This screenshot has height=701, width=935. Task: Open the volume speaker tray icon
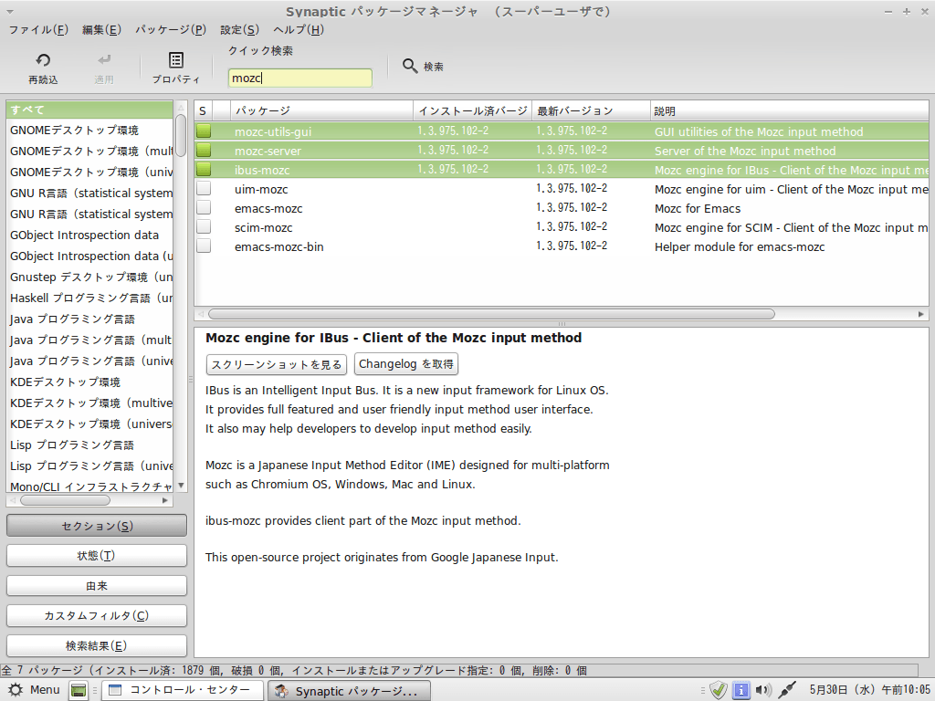(763, 690)
